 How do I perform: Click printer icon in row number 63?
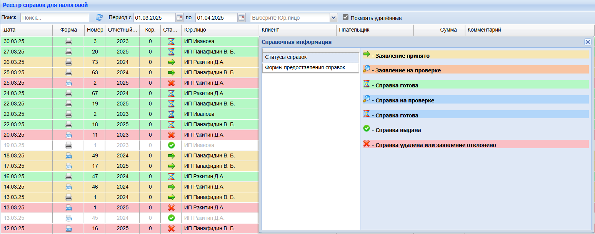[x=68, y=72]
